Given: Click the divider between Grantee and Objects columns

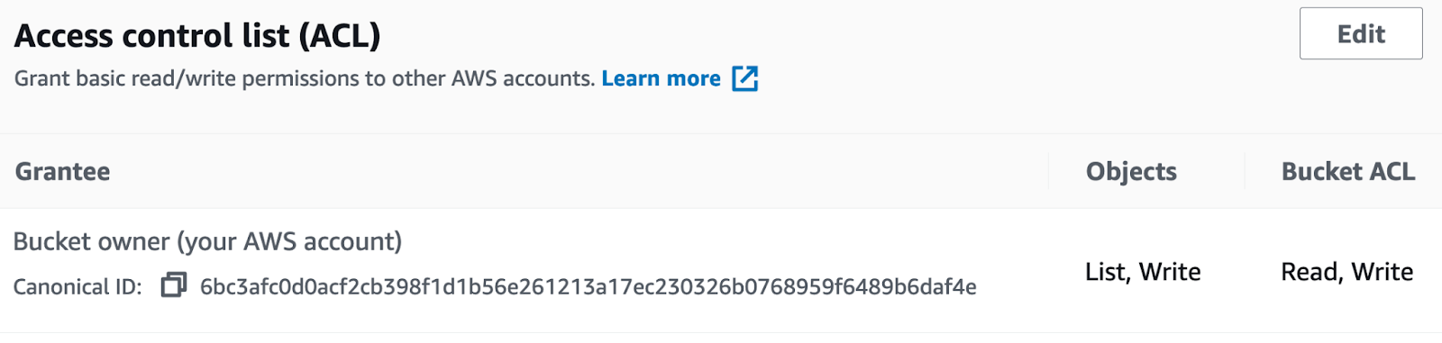Looking at the screenshot, I should (1048, 171).
